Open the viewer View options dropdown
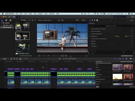 [84, 20]
